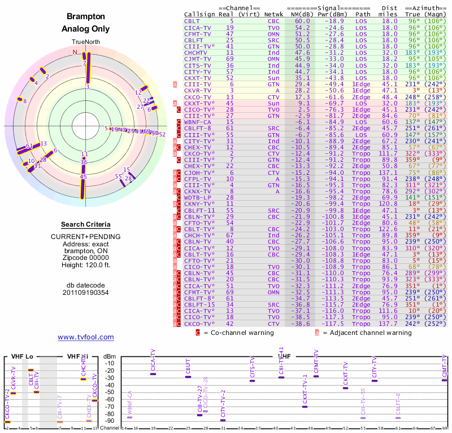The width and height of the screenshot is (452, 433).
Task: Click the CFPL-TV callsign cell
Action: [198, 179]
